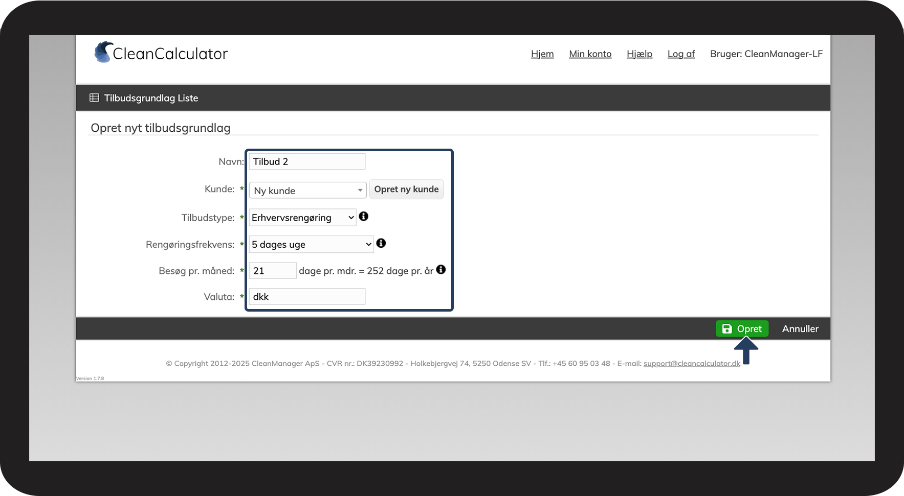Viewport: 904px width, 496px height.
Task: Click the Navn field containing Tilbud 2
Action: point(307,162)
